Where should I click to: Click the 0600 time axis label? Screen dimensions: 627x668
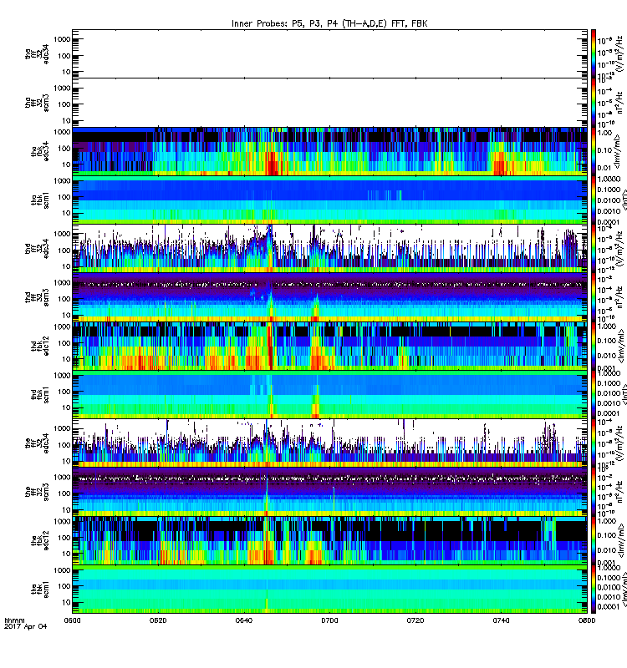(72, 620)
